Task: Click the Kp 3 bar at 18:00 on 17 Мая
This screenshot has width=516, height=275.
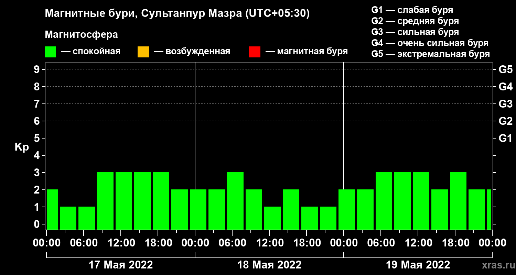Action: tap(161, 201)
